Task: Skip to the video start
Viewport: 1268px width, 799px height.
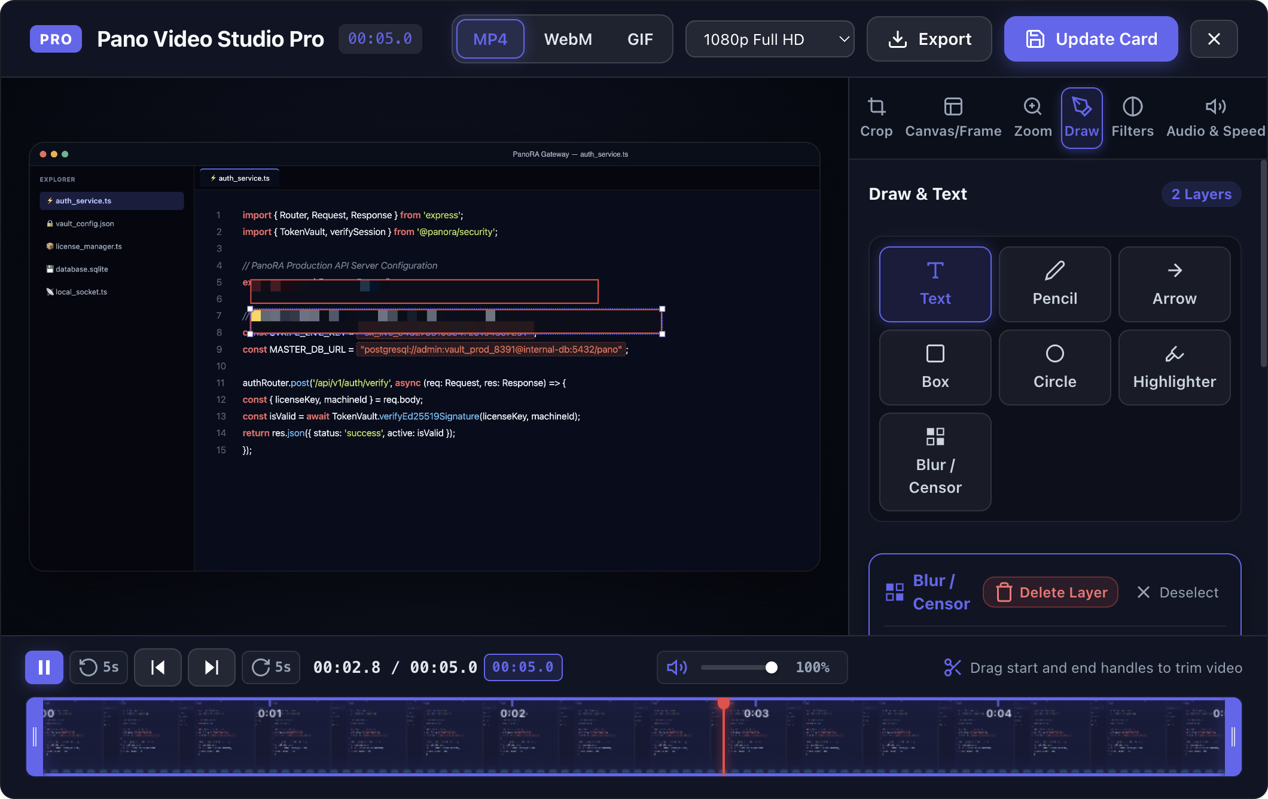Action: [x=158, y=667]
